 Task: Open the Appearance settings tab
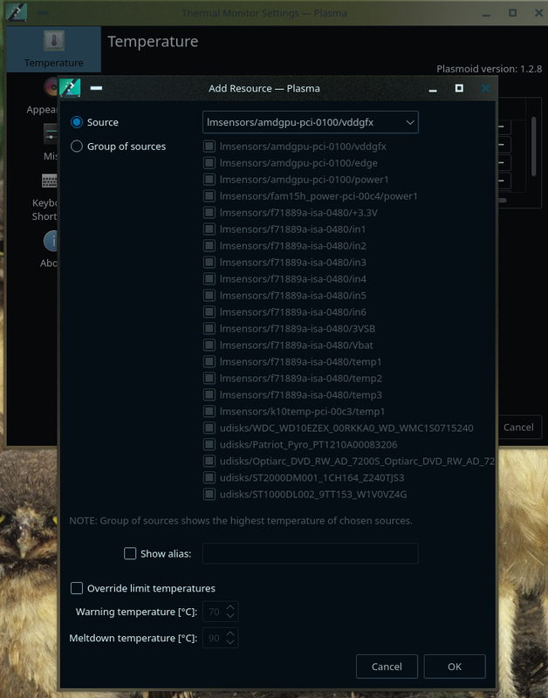(x=42, y=97)
